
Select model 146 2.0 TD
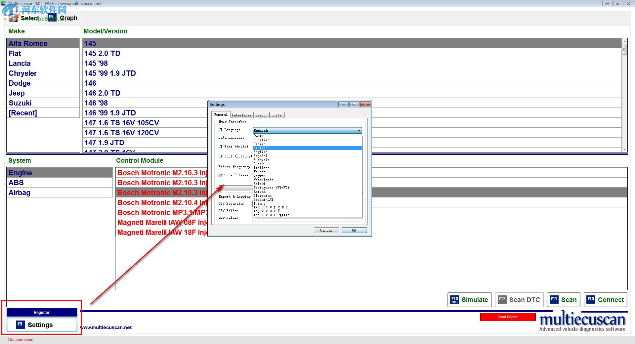[352, 93]
